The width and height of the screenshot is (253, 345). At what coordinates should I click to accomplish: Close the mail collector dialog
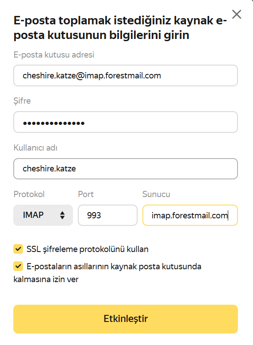[x=237, y=15]
